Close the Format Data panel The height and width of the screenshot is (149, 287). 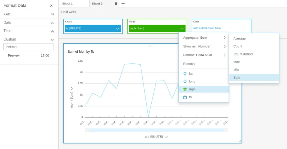click(51, 6)
